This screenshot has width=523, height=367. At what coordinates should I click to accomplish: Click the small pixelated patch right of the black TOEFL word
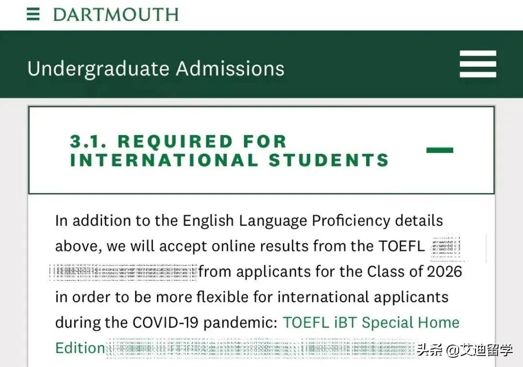(446, 247)
